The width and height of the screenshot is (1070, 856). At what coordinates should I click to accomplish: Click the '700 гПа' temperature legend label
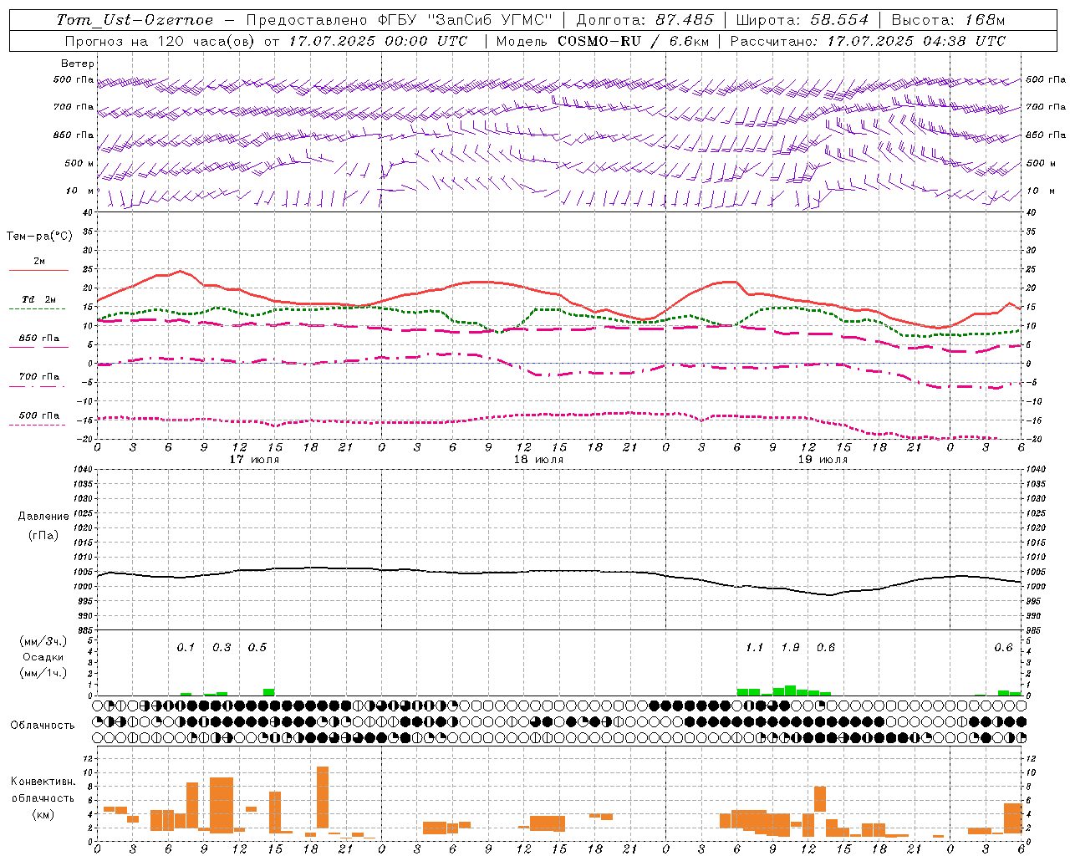pos(39,376)
